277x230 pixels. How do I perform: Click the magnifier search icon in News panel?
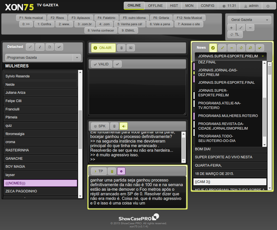point(250,48)
